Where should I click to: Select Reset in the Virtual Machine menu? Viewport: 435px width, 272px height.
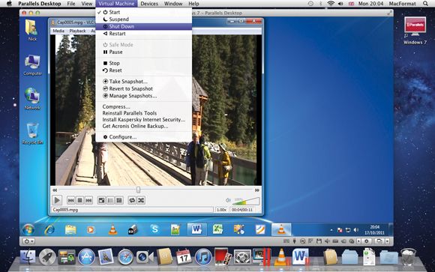[x=144, y=70]
